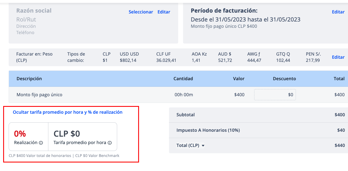The width and height of the screenshot is (348, 171).
Task: Click Editar next to Razón social
Action: click(164, 12)
